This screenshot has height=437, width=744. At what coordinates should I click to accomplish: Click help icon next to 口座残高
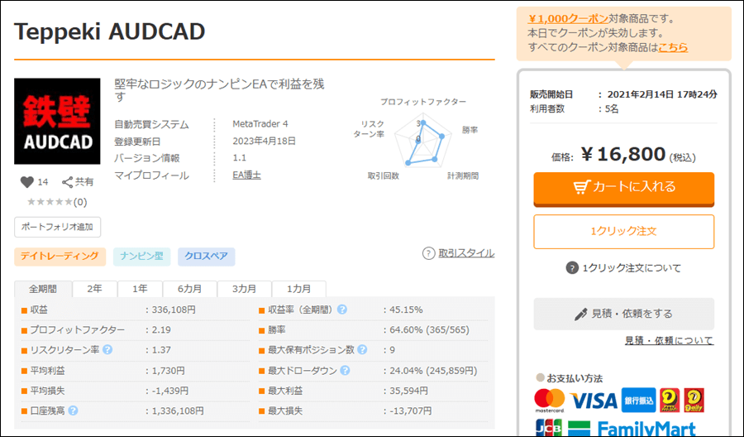point(73,411)
